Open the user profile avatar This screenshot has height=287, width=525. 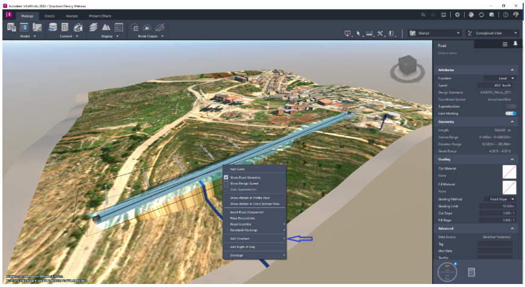tap(516, 14)
